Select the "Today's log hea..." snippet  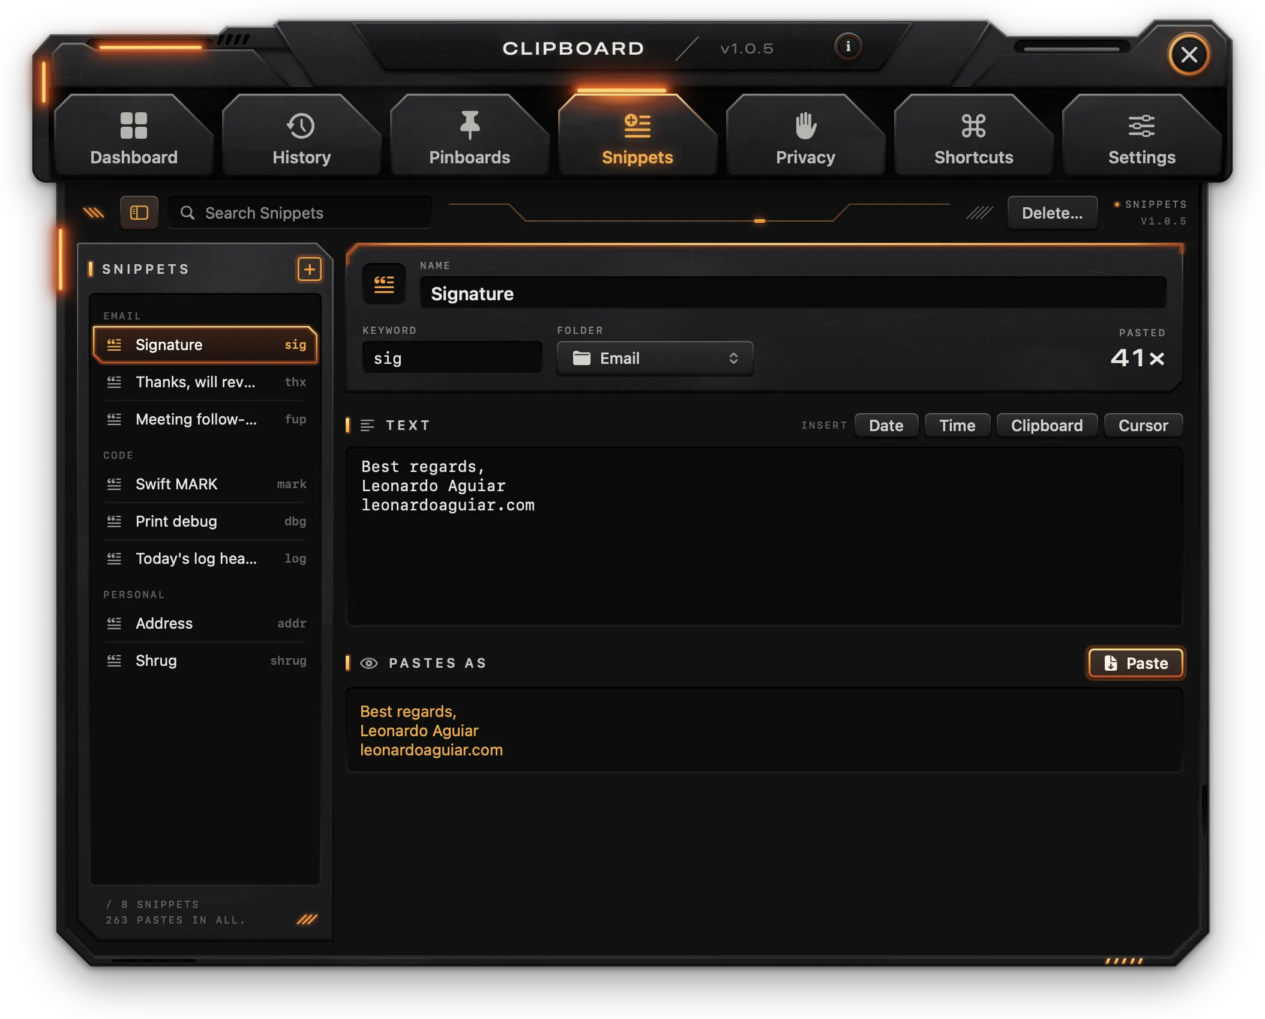pyautogui.click(x=205, y=558)
